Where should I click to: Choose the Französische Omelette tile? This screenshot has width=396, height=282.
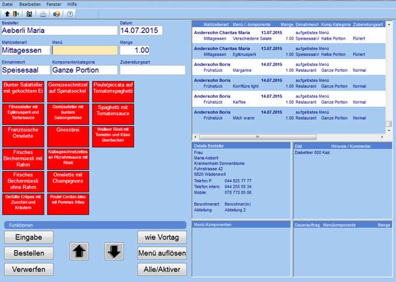pos(23,136)
